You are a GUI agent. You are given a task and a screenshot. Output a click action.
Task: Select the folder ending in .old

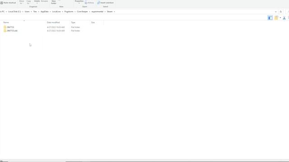12,31
